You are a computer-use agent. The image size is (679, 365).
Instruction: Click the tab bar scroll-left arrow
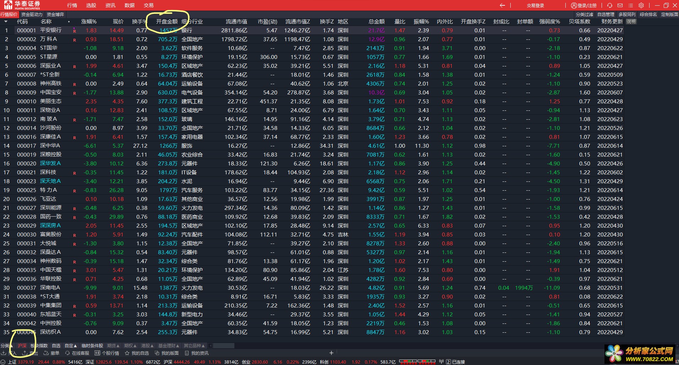(210, 345)
